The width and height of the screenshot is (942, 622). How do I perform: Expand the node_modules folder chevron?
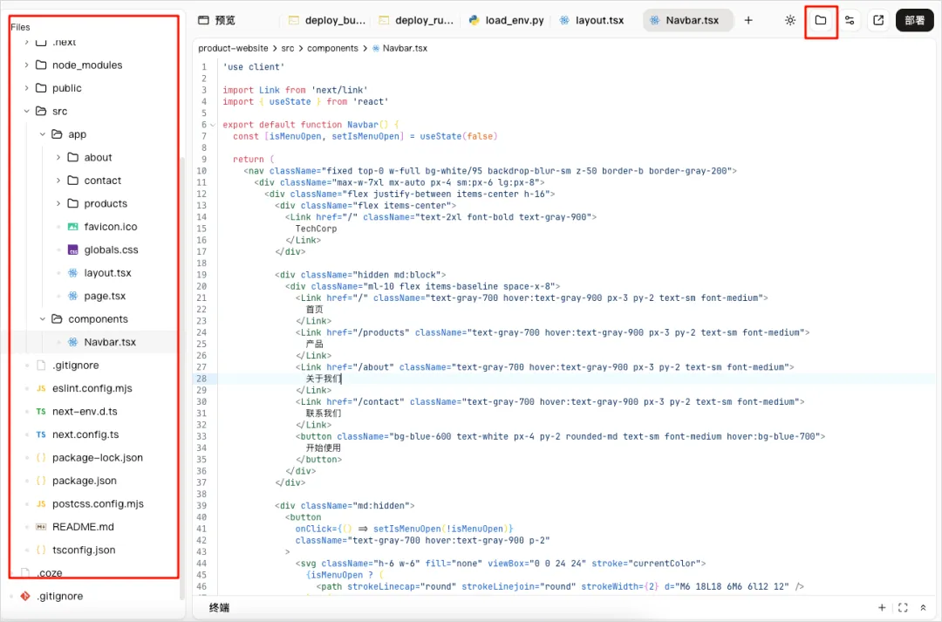[26, 65]
